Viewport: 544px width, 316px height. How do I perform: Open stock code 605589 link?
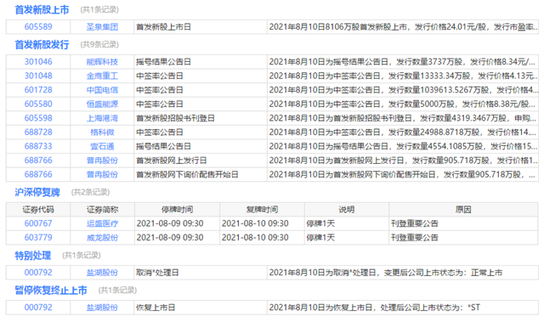(x=38, y=26)
